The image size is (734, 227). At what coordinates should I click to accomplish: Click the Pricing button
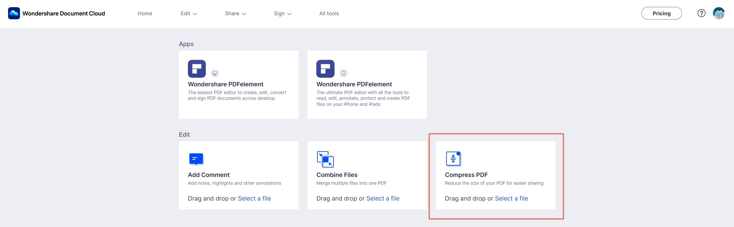coord(662,13)
